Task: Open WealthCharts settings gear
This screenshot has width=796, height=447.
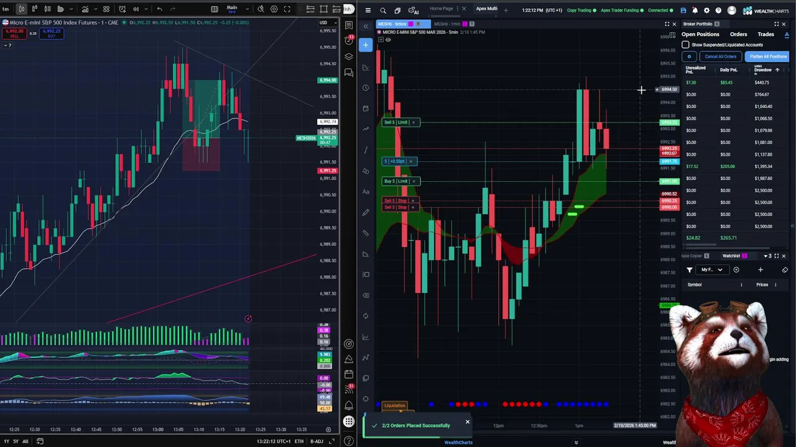Action: (x=706, y=11)
